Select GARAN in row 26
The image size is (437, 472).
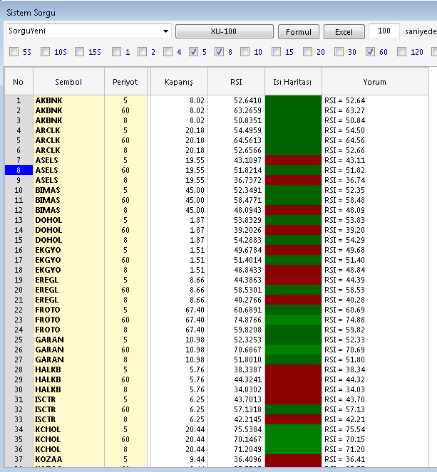(49, 350)
